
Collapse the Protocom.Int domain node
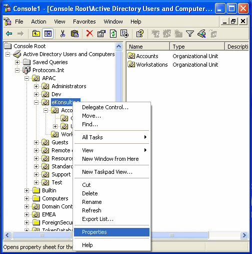[x=17, y=70]
